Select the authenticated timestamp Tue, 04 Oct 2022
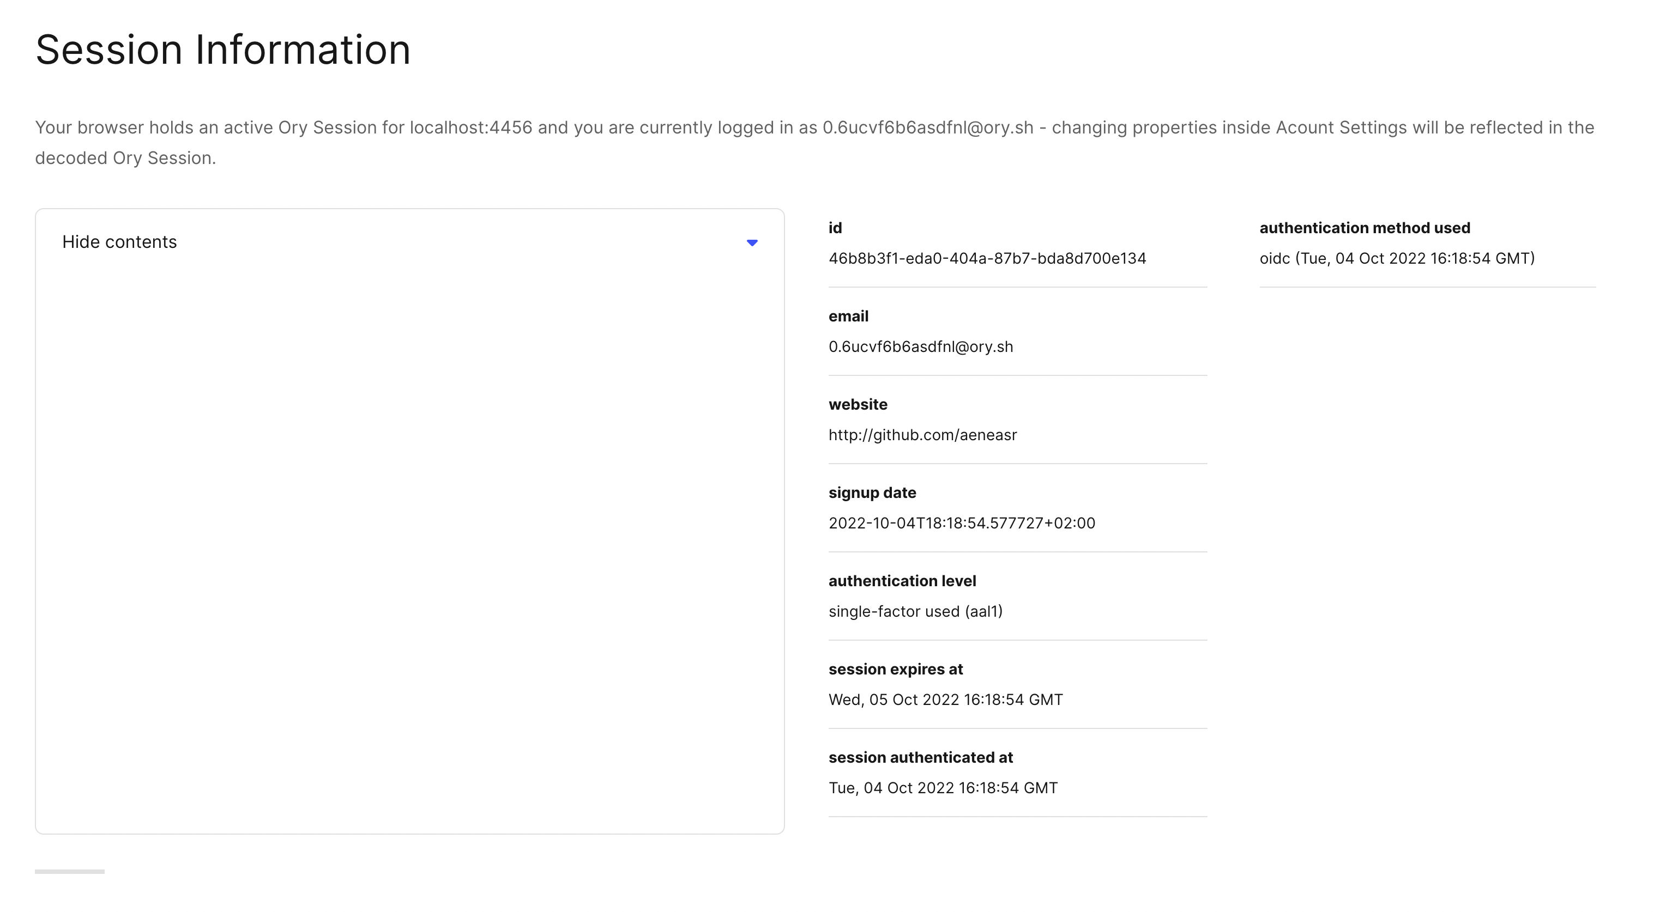The image size is (1666, 912). pyautogui.click(x=943, y=787)
